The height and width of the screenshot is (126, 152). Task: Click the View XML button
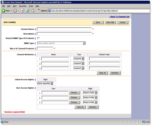tap(110, 22)
